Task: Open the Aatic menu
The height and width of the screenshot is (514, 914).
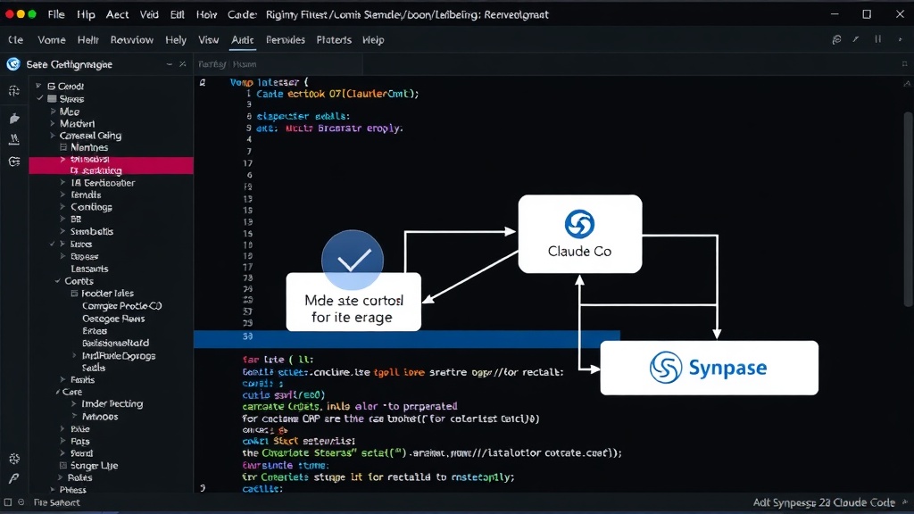Action: (x=243, y=39)
